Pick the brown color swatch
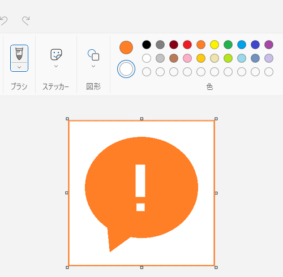 (x=174, y=58)
